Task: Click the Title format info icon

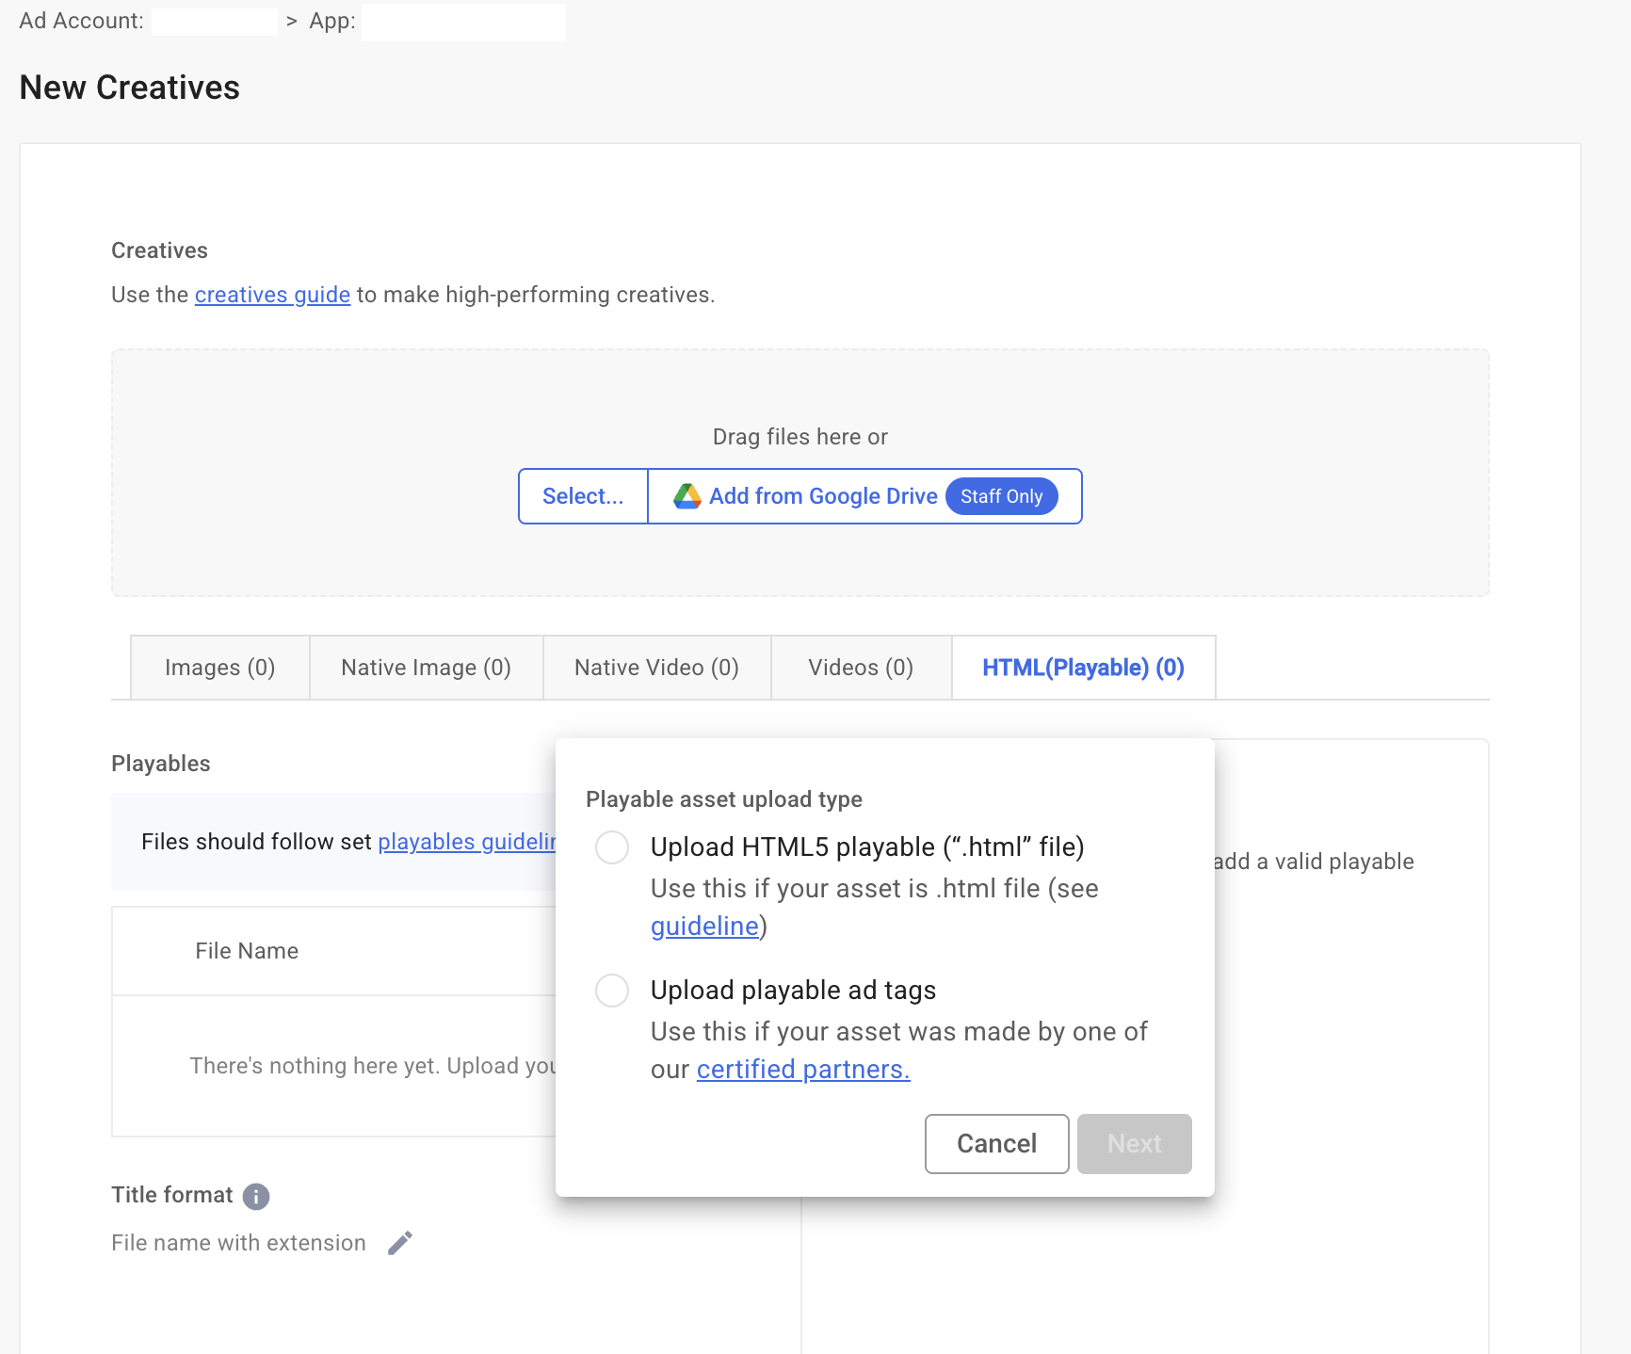Action: 256,1196
